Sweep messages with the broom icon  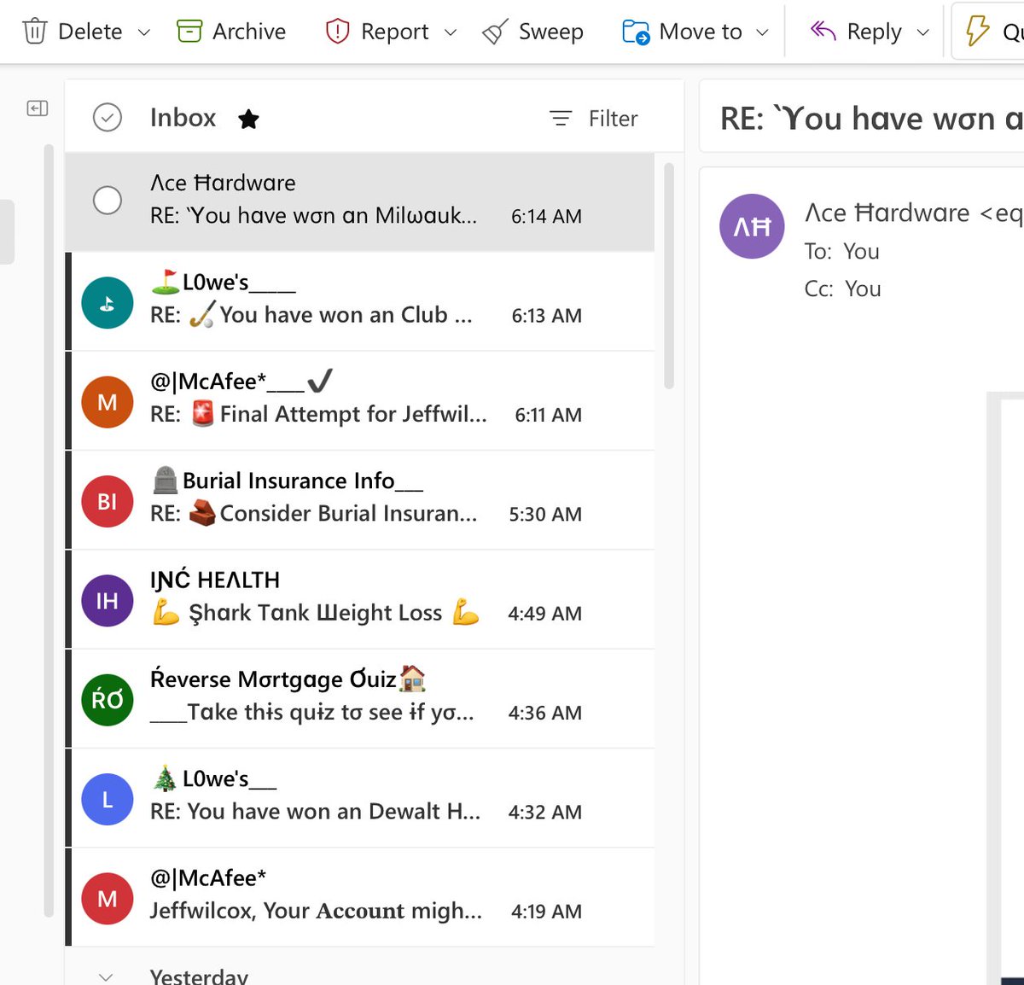coord(495,32)
